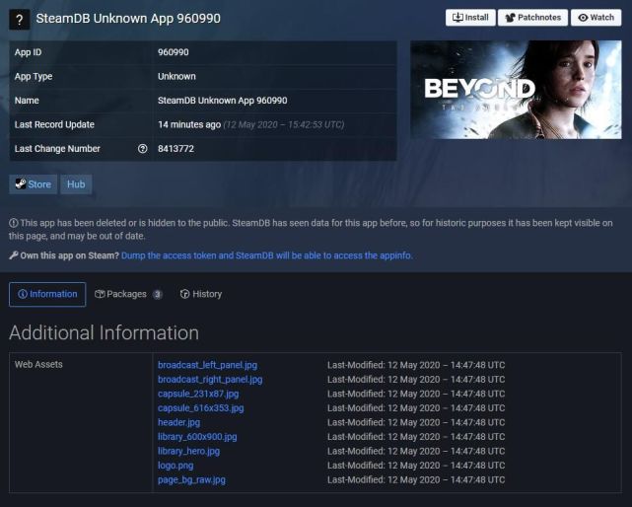The image size is (632, 507).
Task: Open the Steam Store page button
Action: (34, 184)
